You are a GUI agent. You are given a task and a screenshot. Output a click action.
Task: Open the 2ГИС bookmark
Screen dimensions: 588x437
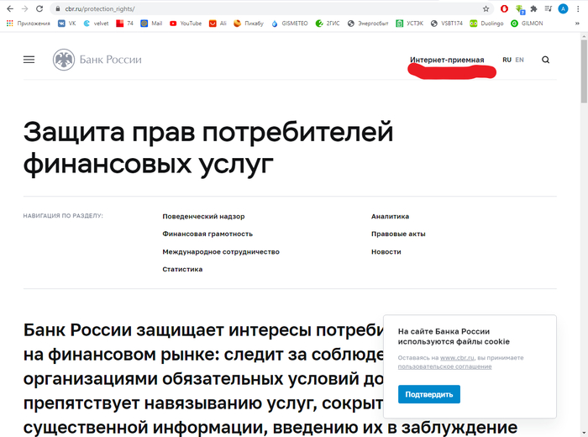coord(328,24)
